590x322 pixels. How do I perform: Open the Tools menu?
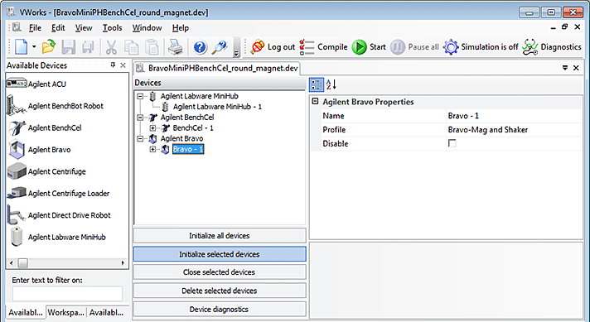[x=112, y=28]
